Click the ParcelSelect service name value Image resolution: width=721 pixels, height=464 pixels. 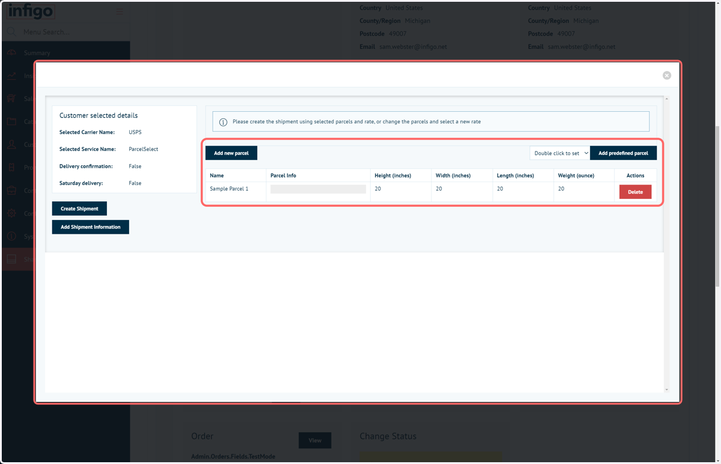(x=144, y=149)
